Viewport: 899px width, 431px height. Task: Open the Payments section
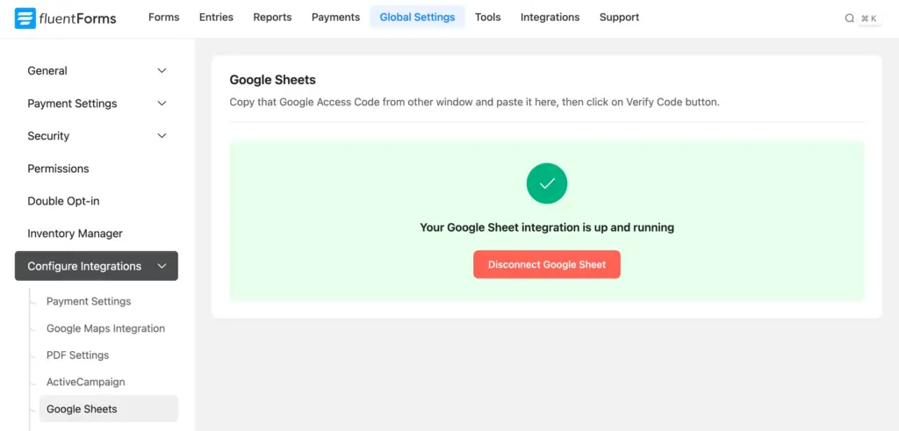(x=336, y=18)
